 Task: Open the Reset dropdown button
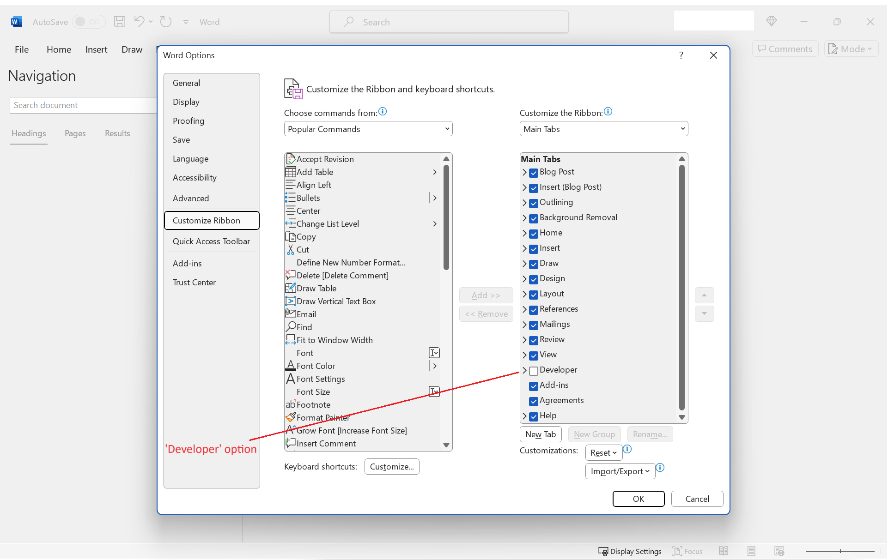tap(603, 453)
